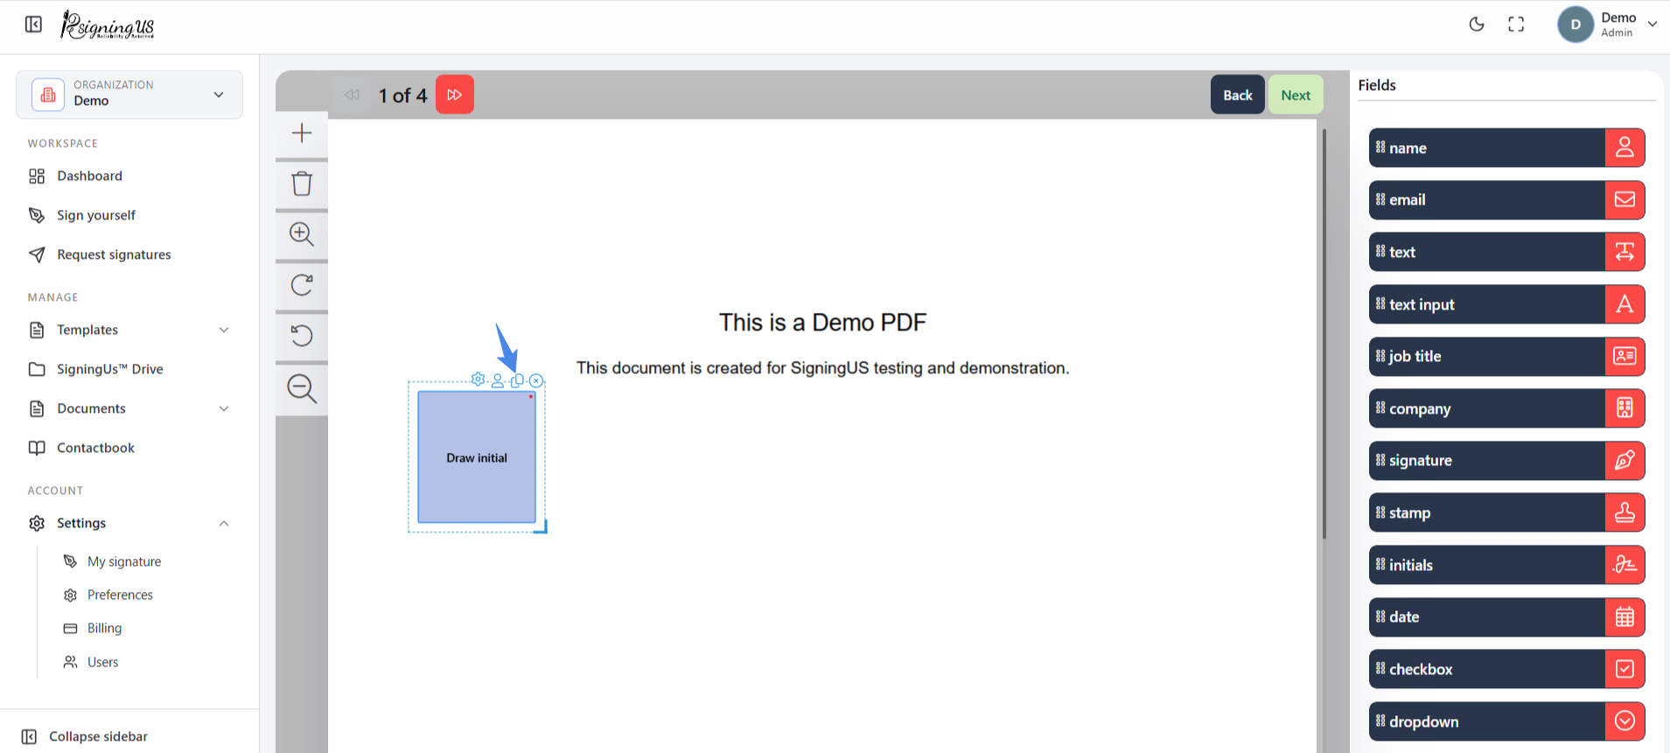Screen dimensions: 1670x753
Task: Click the signer person icon on widget
Action: click(x=498, y=380)
